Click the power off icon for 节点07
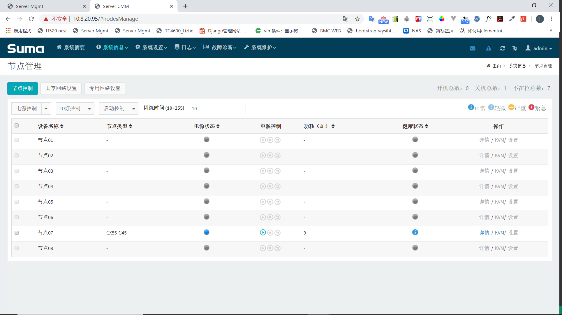The image size is (562, 315). pos(270,233)
